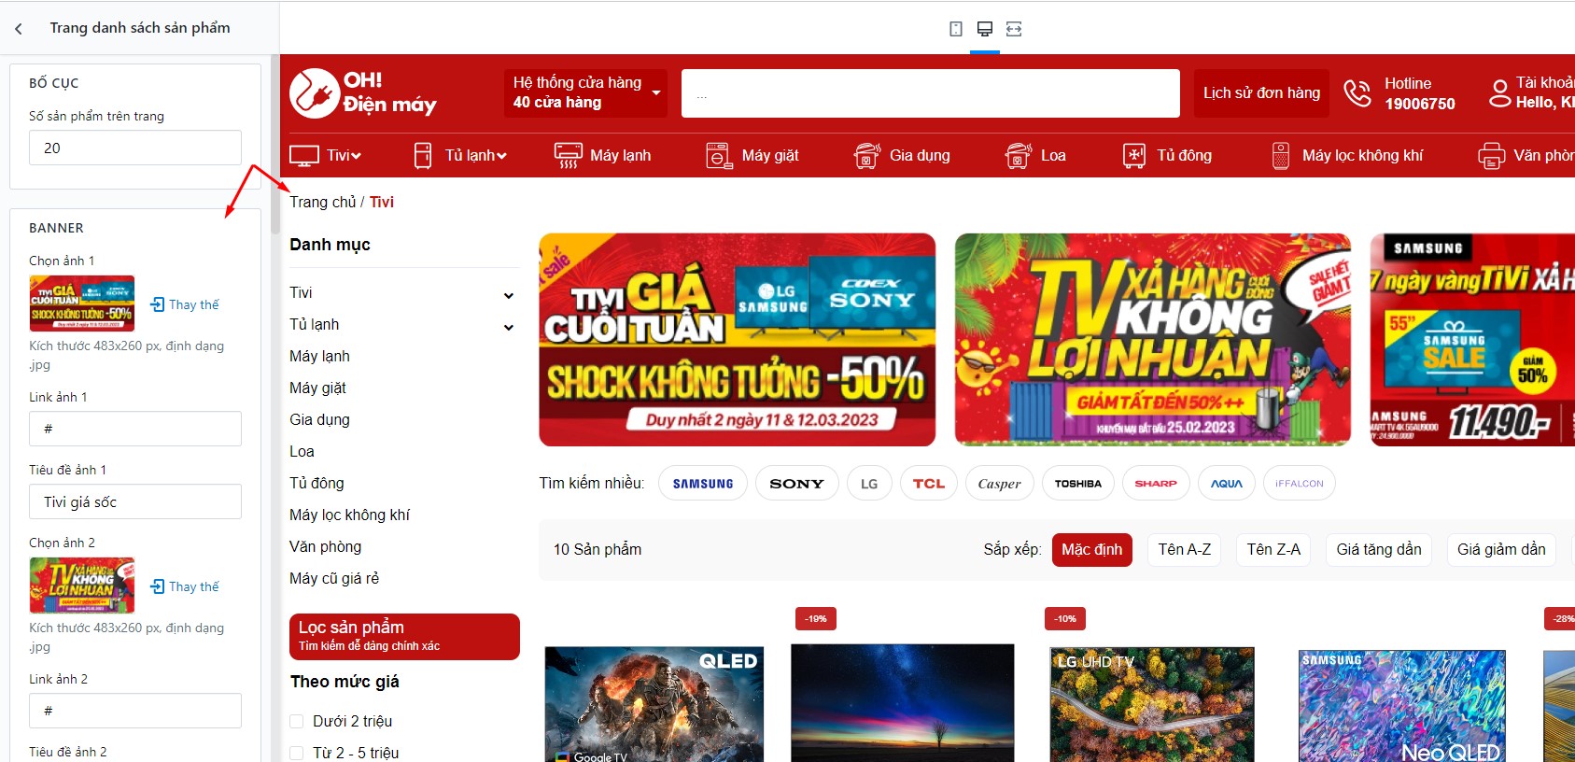
Task: Sort products by Giá tăng dần
Action: [1379, 549]
